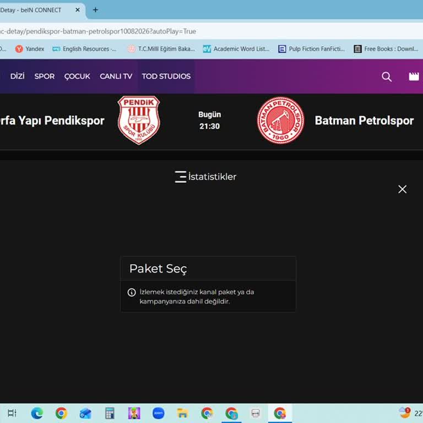Click the clapperboard icon in header

pyautogui.click(x=414, y=77)
